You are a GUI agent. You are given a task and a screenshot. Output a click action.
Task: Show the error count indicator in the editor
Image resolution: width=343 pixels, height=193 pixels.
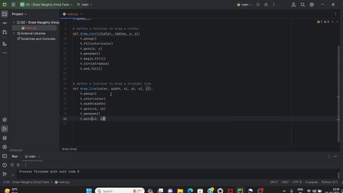point(319,21)
